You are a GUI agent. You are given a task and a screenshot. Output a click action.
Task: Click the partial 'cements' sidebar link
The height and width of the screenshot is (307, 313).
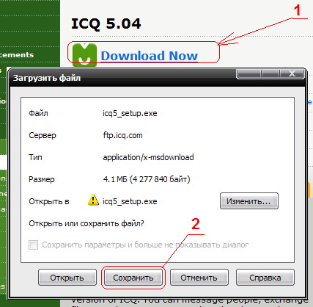(x=17, y=54)
